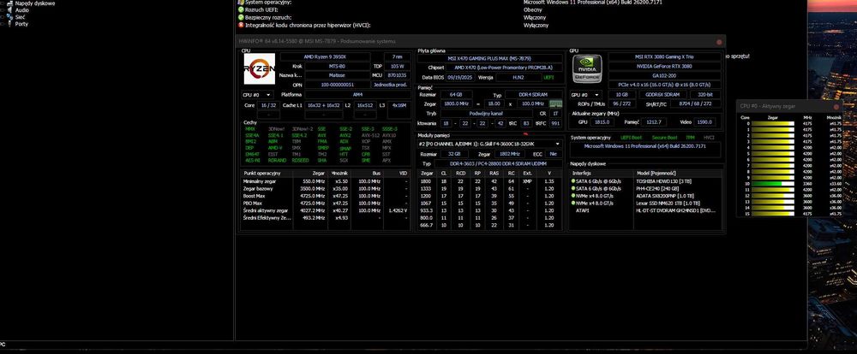Open the memory module G.Skill selection dropdown

489,144
